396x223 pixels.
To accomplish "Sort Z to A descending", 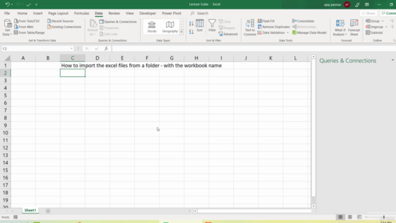I will pos(191,32).
